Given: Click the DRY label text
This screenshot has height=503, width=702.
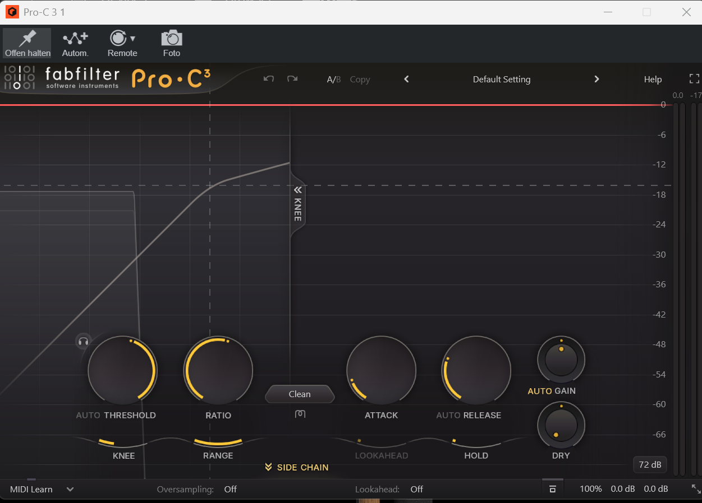Looking at the screenshot, I should click(561, 456).
